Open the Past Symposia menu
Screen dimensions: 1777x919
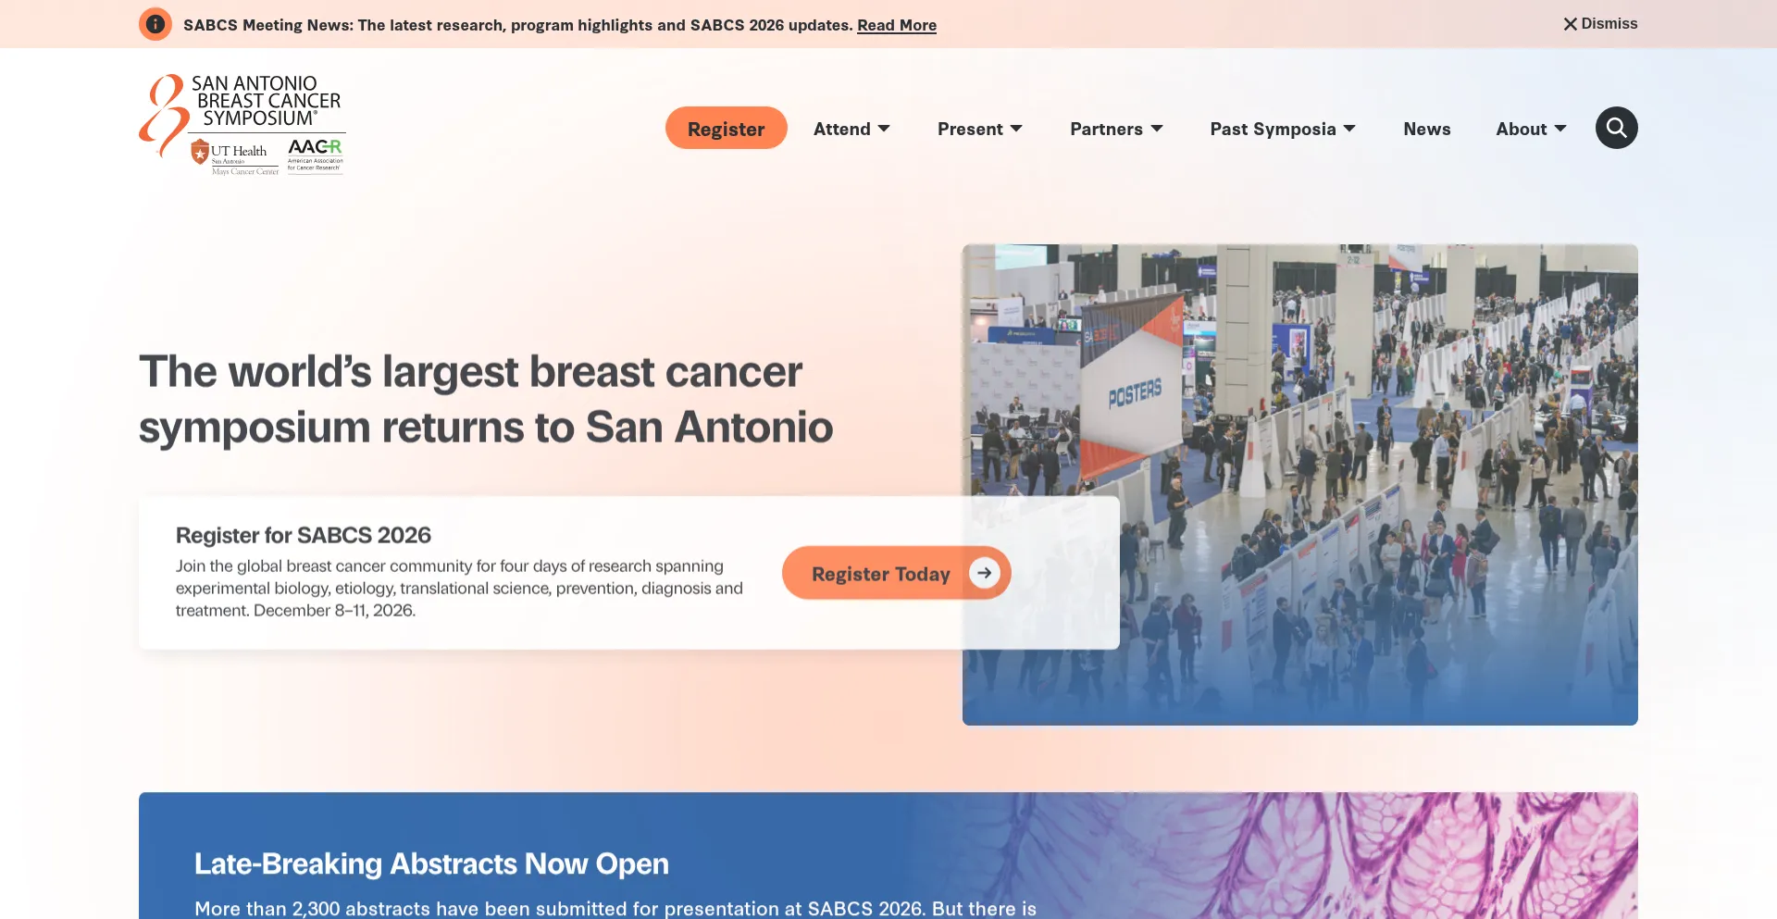[x=1283, y=129]
